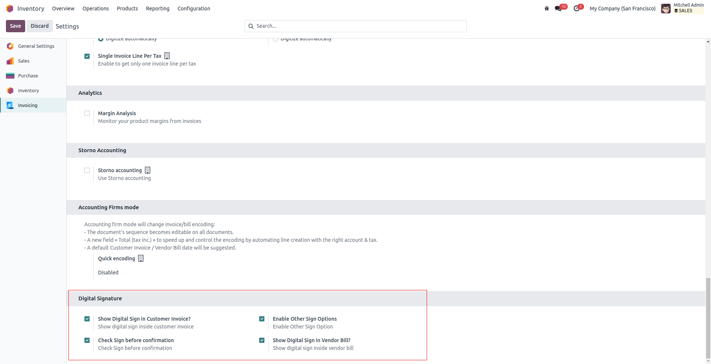Click the Inventory app logo icon

tap(10, 9)
